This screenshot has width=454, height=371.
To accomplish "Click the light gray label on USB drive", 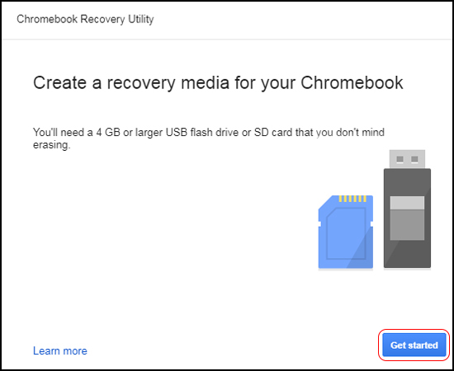I will click(407, 203).
